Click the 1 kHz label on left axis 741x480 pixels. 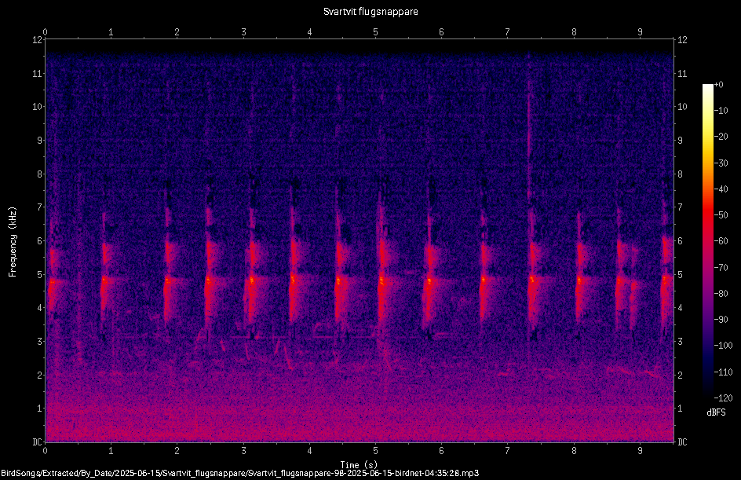[40, 409]
